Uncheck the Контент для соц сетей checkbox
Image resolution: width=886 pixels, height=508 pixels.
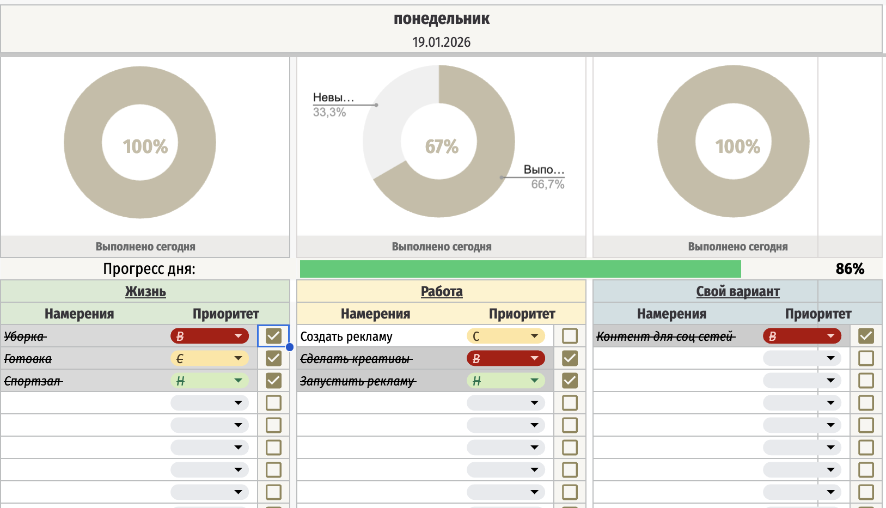tap(866, 336)
